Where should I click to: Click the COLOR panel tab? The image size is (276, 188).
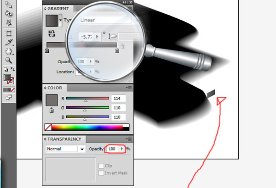tap(55, 88)
